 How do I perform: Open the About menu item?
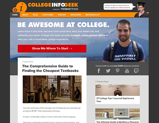pyautogui.click(x=25, y=15)
